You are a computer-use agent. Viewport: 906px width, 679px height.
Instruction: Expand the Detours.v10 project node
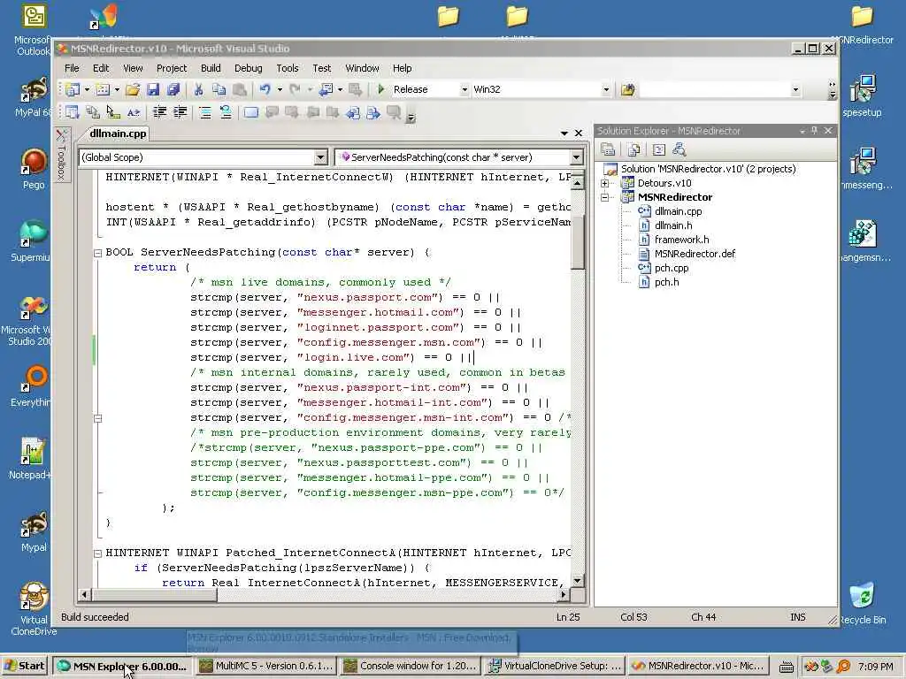pos(604,184)
